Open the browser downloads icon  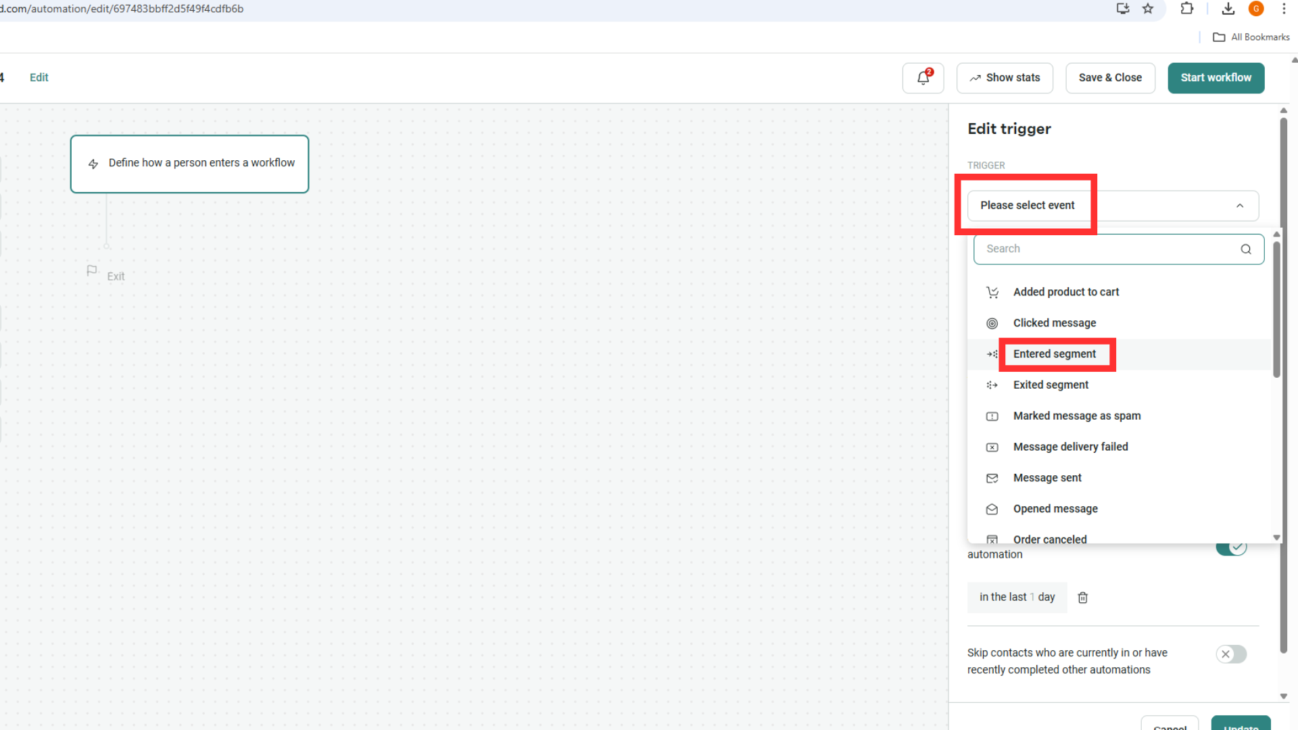(1228, 9)
